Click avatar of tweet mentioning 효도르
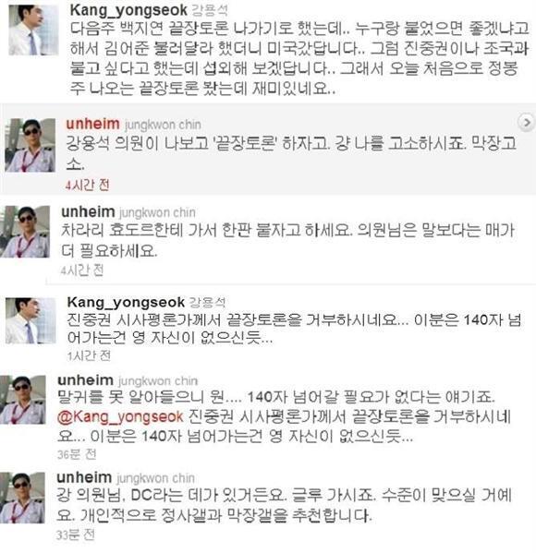Viewport: 536px width, 553px height. [x=25, y=232]
